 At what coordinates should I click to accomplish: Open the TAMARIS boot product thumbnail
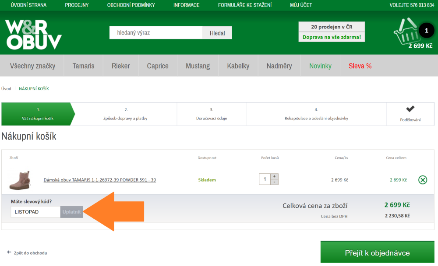coord(20,179)
